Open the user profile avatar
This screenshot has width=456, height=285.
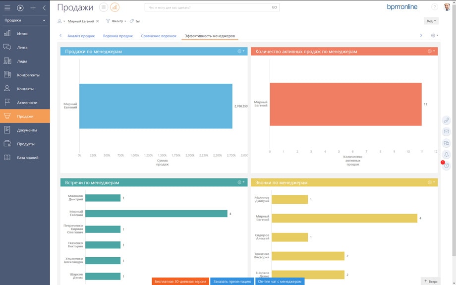pyautogui.click(x=447, y=7)
